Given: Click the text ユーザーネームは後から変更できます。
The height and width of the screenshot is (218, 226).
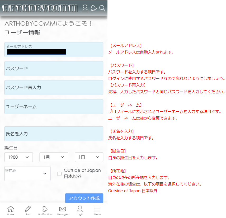Looking at the screenshot, I should pyautogui.click(x=143, y=118).
